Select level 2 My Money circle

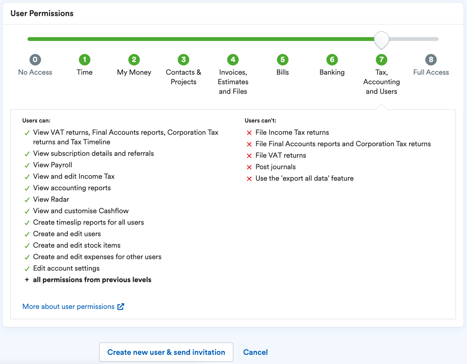tap(134, 59)
